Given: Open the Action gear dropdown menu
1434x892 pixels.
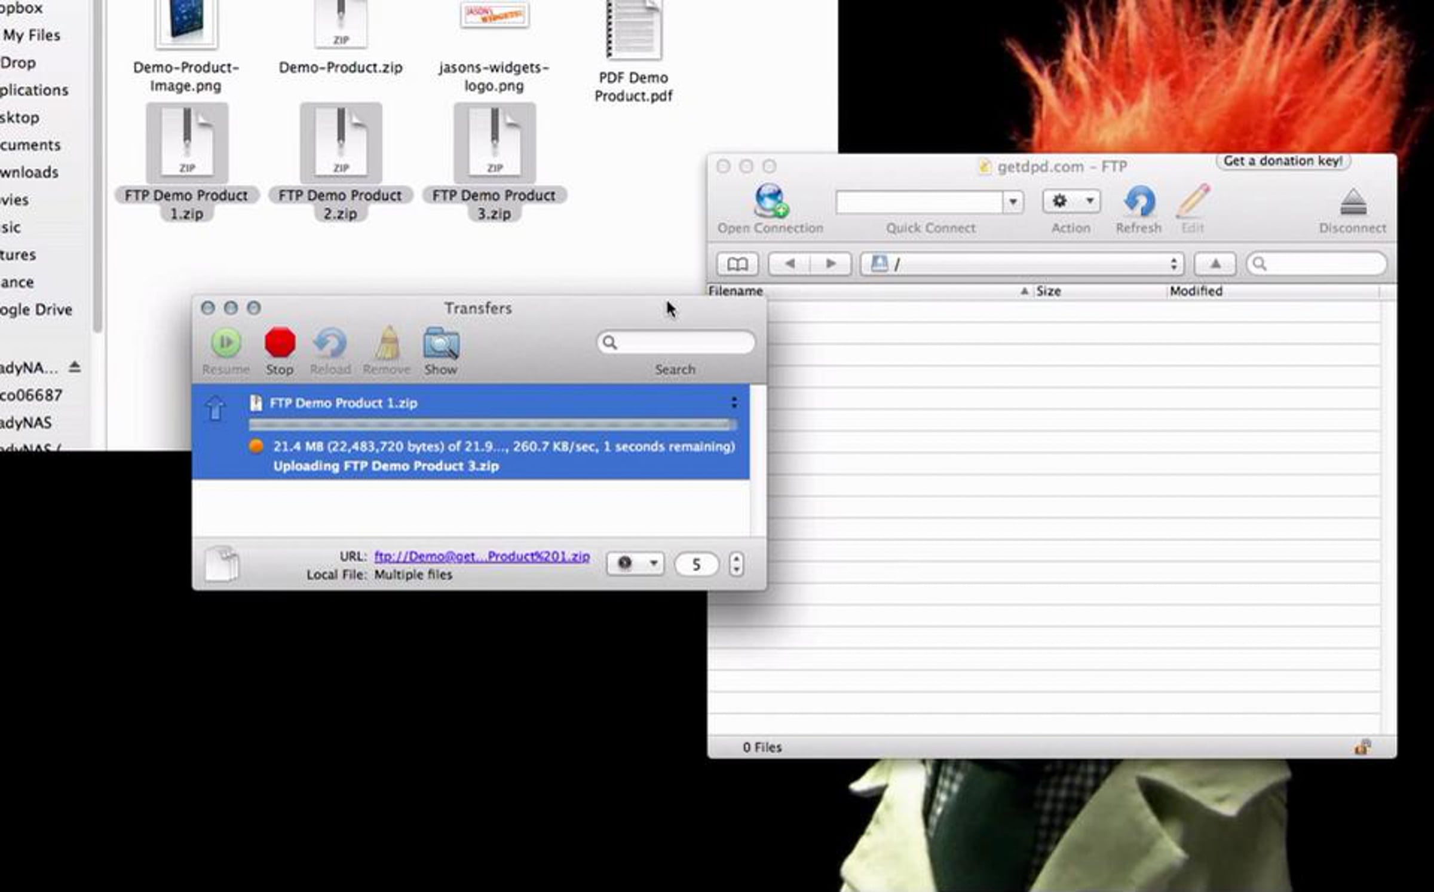Looking at the screenshot, I should click(x=1071, y=201).
